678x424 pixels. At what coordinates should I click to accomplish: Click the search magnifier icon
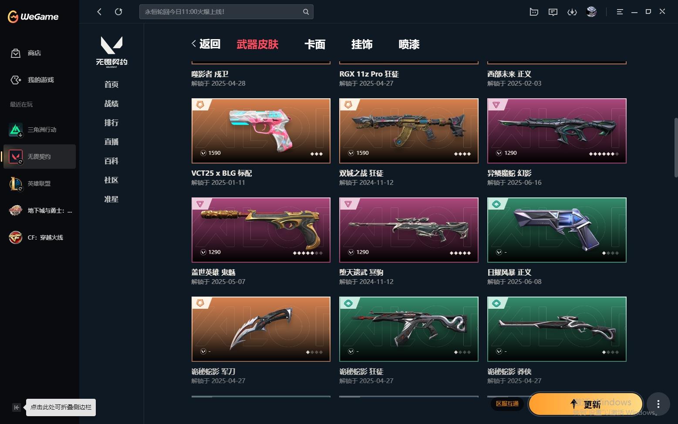coord(306,12)
